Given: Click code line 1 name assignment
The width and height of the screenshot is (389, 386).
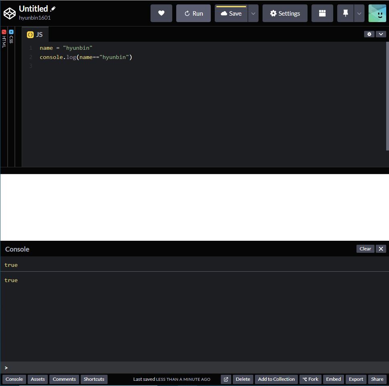Looking at the screenshot, I should coord(66,48).
